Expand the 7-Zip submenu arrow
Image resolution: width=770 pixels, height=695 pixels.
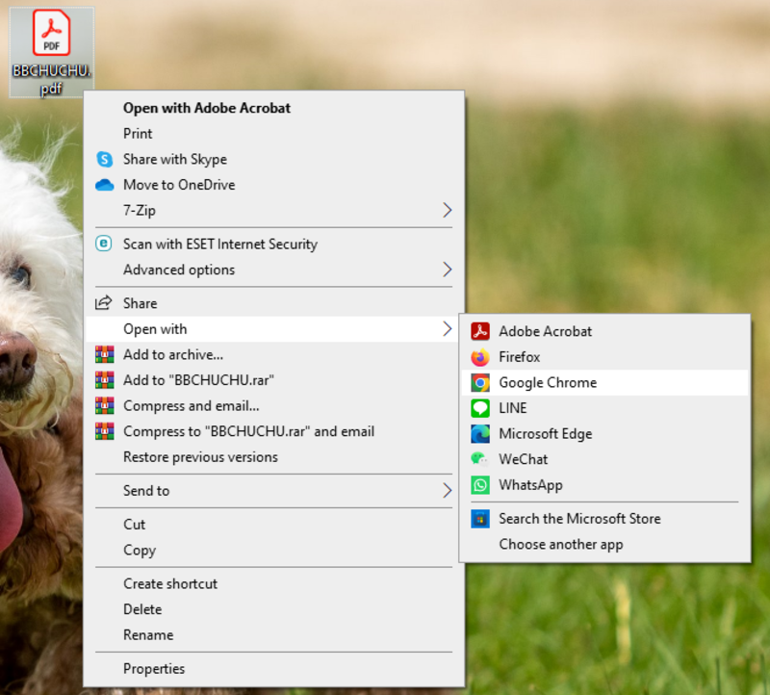coord(447,210)
